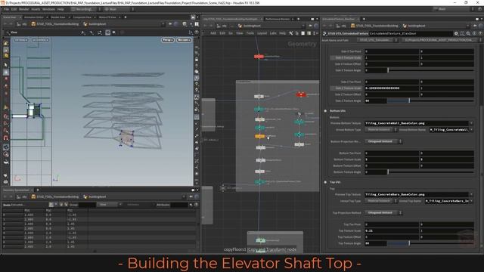
Task: Open Unreal Bottom Type dropdown
Action: 381,130
